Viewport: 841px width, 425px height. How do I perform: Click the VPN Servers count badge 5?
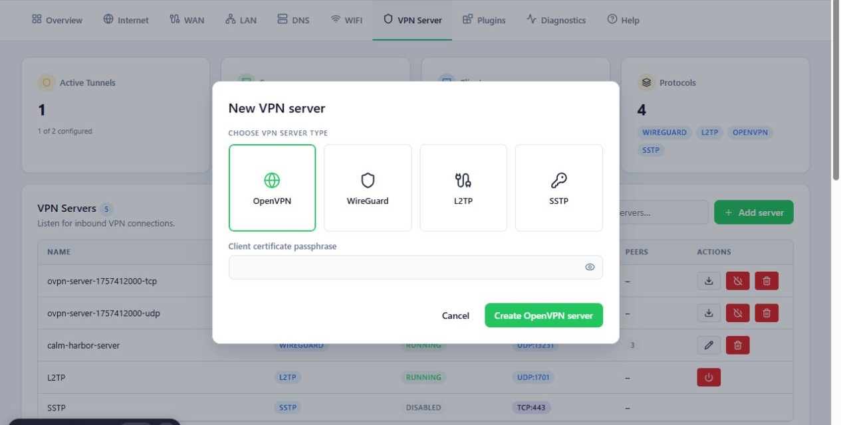(x=106, y=209)
